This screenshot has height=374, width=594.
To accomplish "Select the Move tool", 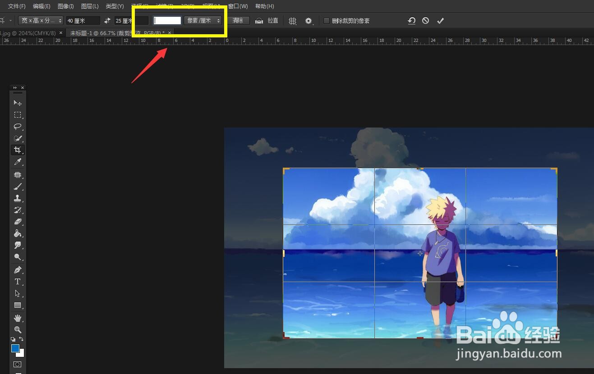I will [x=18, y=103].
